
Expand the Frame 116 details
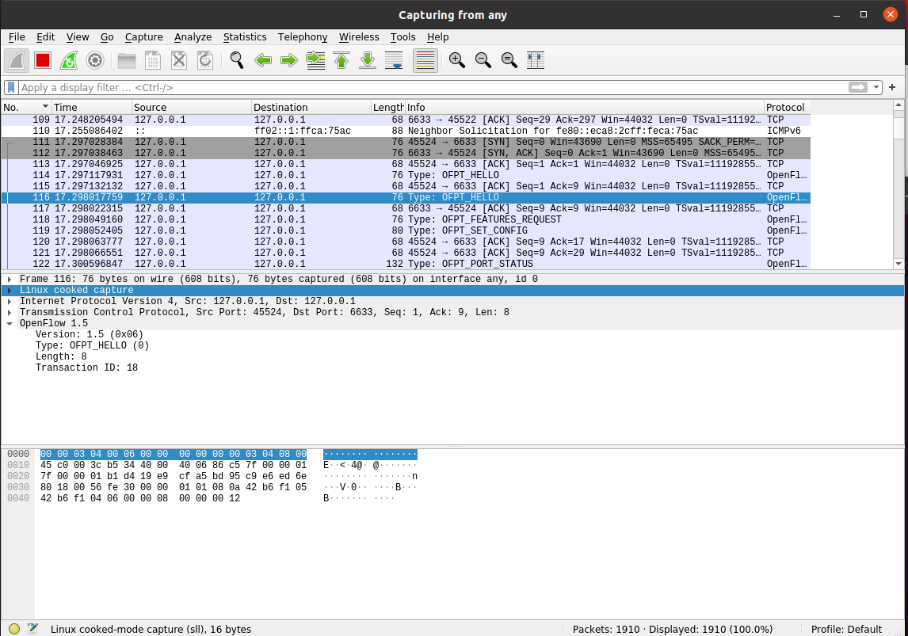click(x=10, y=280)
